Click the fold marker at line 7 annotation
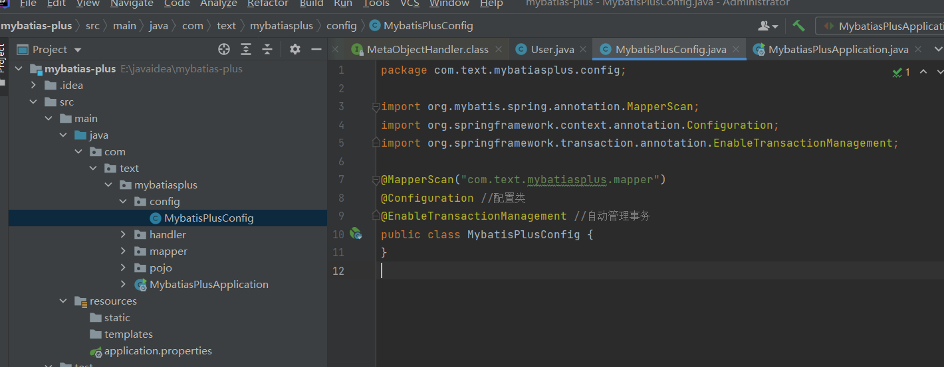The image size is (944, 367). (376, 180)
